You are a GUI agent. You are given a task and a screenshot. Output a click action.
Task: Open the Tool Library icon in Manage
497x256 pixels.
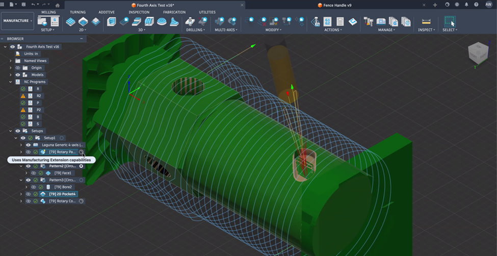pyautogui.click(x=368, y=21)
